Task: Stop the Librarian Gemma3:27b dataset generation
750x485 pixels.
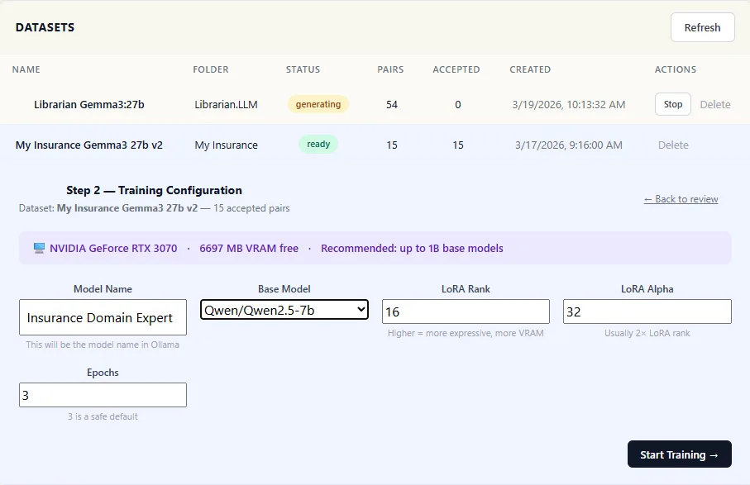Action: 673,104
